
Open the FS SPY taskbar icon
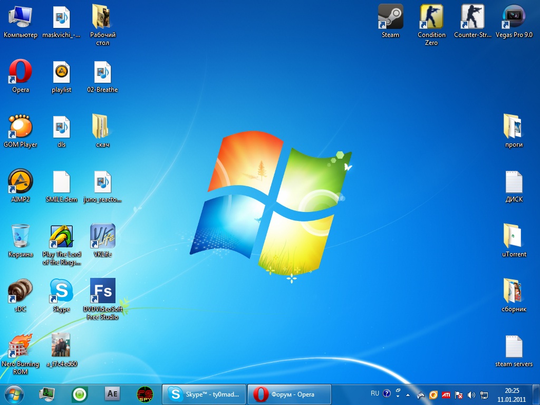[145, 394]
